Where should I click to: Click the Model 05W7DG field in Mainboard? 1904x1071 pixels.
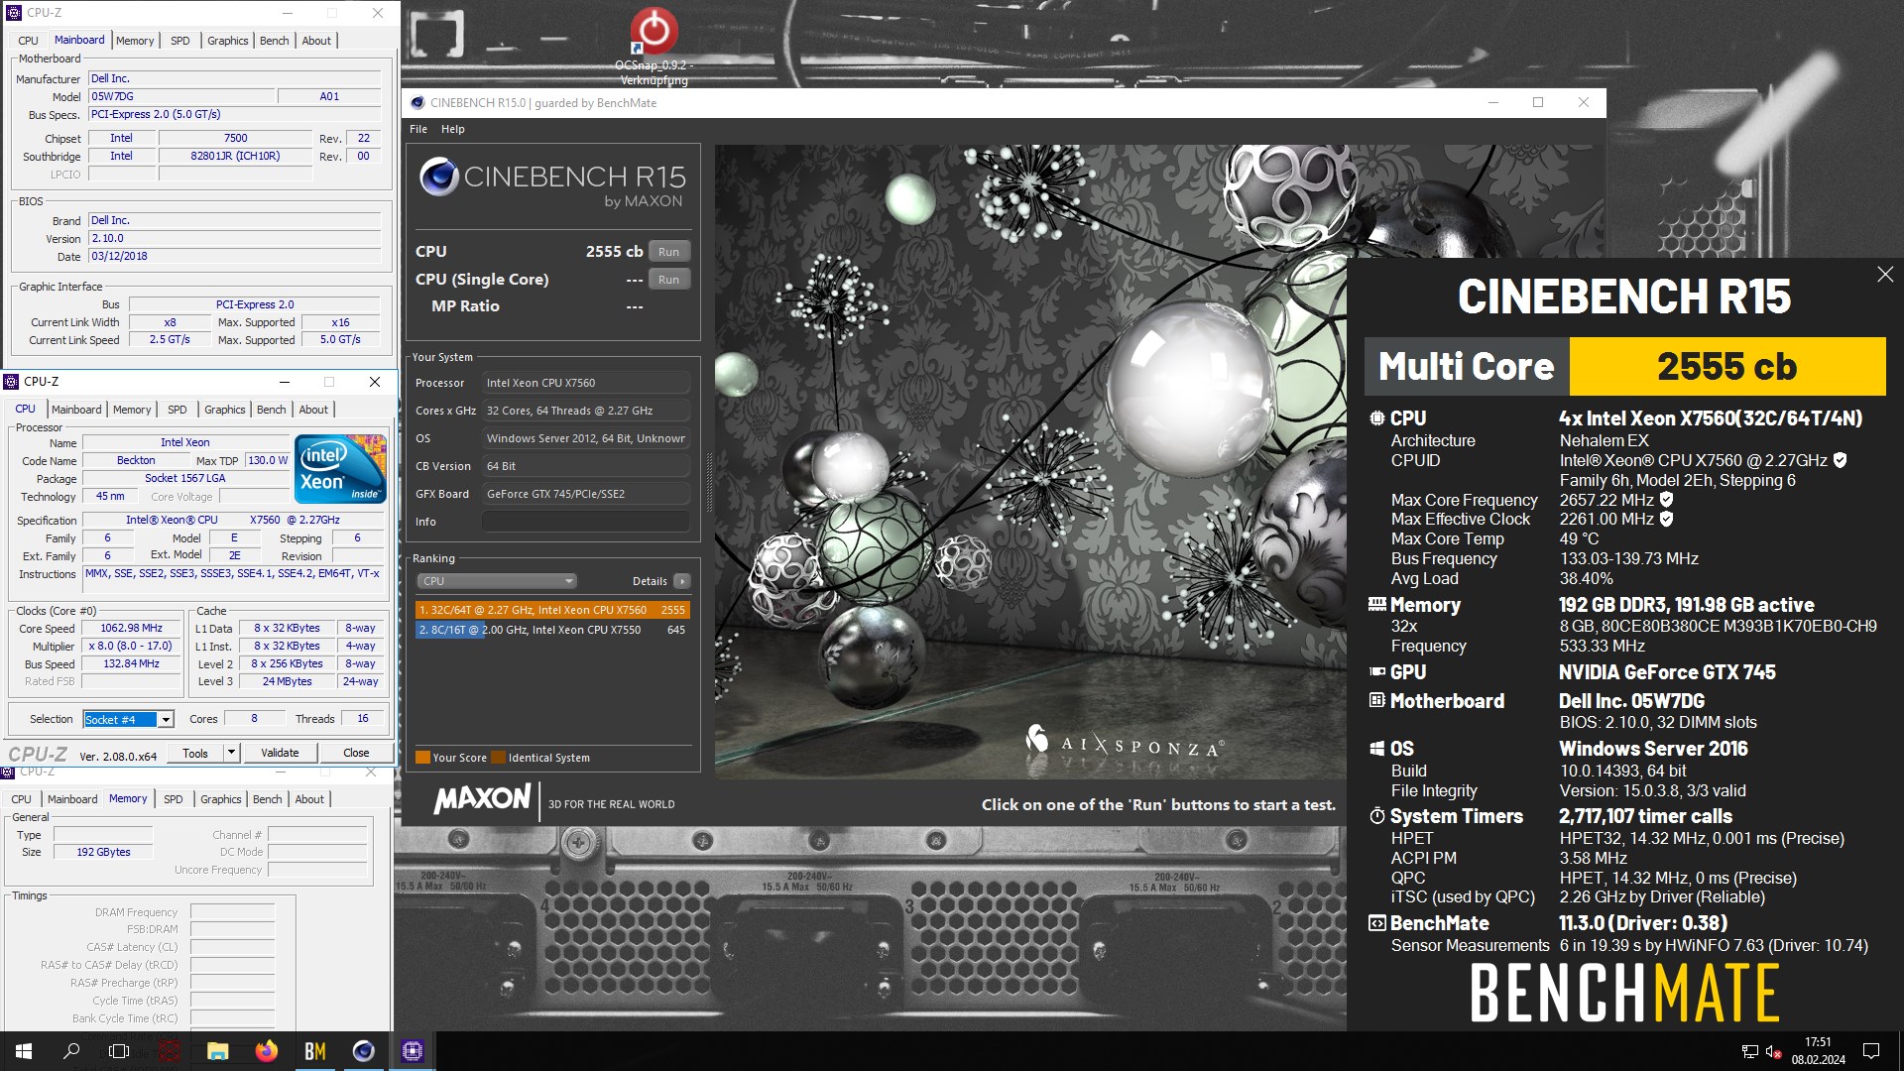tap(181, 96)
